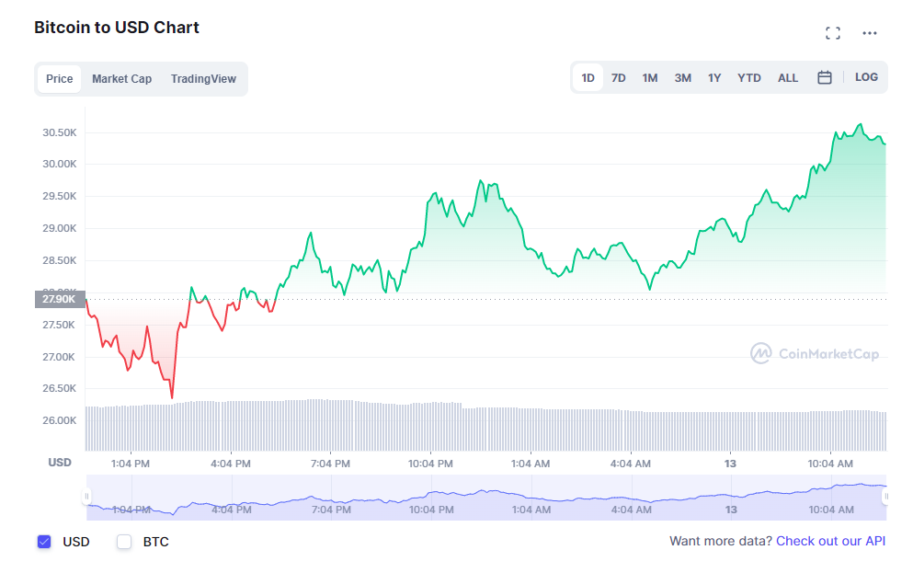
Task: Switch to the Market Cap tab
Action: point(121,79)
